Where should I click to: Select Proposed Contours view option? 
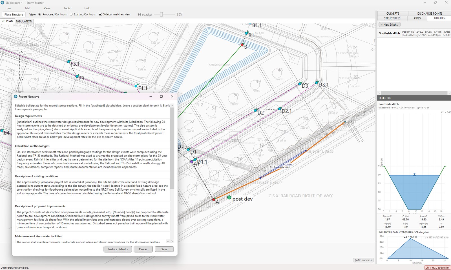pyautogui.click(x=53, y=14)
